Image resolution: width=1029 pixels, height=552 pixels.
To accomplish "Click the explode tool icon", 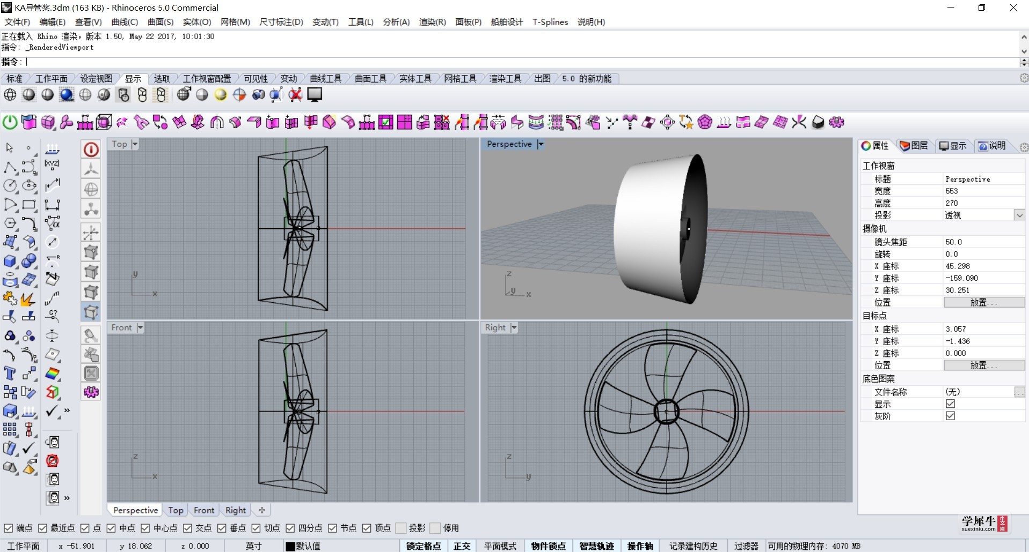I will pyautogui.click(x=29, y=299).
